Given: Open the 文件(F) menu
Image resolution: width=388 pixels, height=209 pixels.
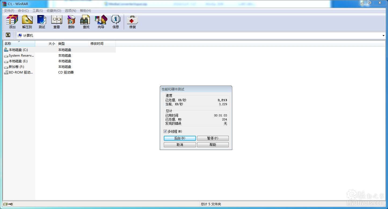Looking at the screenshot, I should click(9, 11).
